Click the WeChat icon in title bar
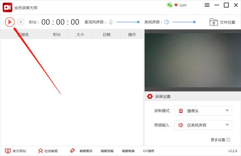Screen dimensions: 241x156 coord(169,5)
